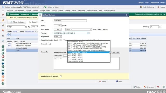Click the green dollar sign sidebar icon
The height and width of the screenshot is (93, 166).
pos(3,53)
